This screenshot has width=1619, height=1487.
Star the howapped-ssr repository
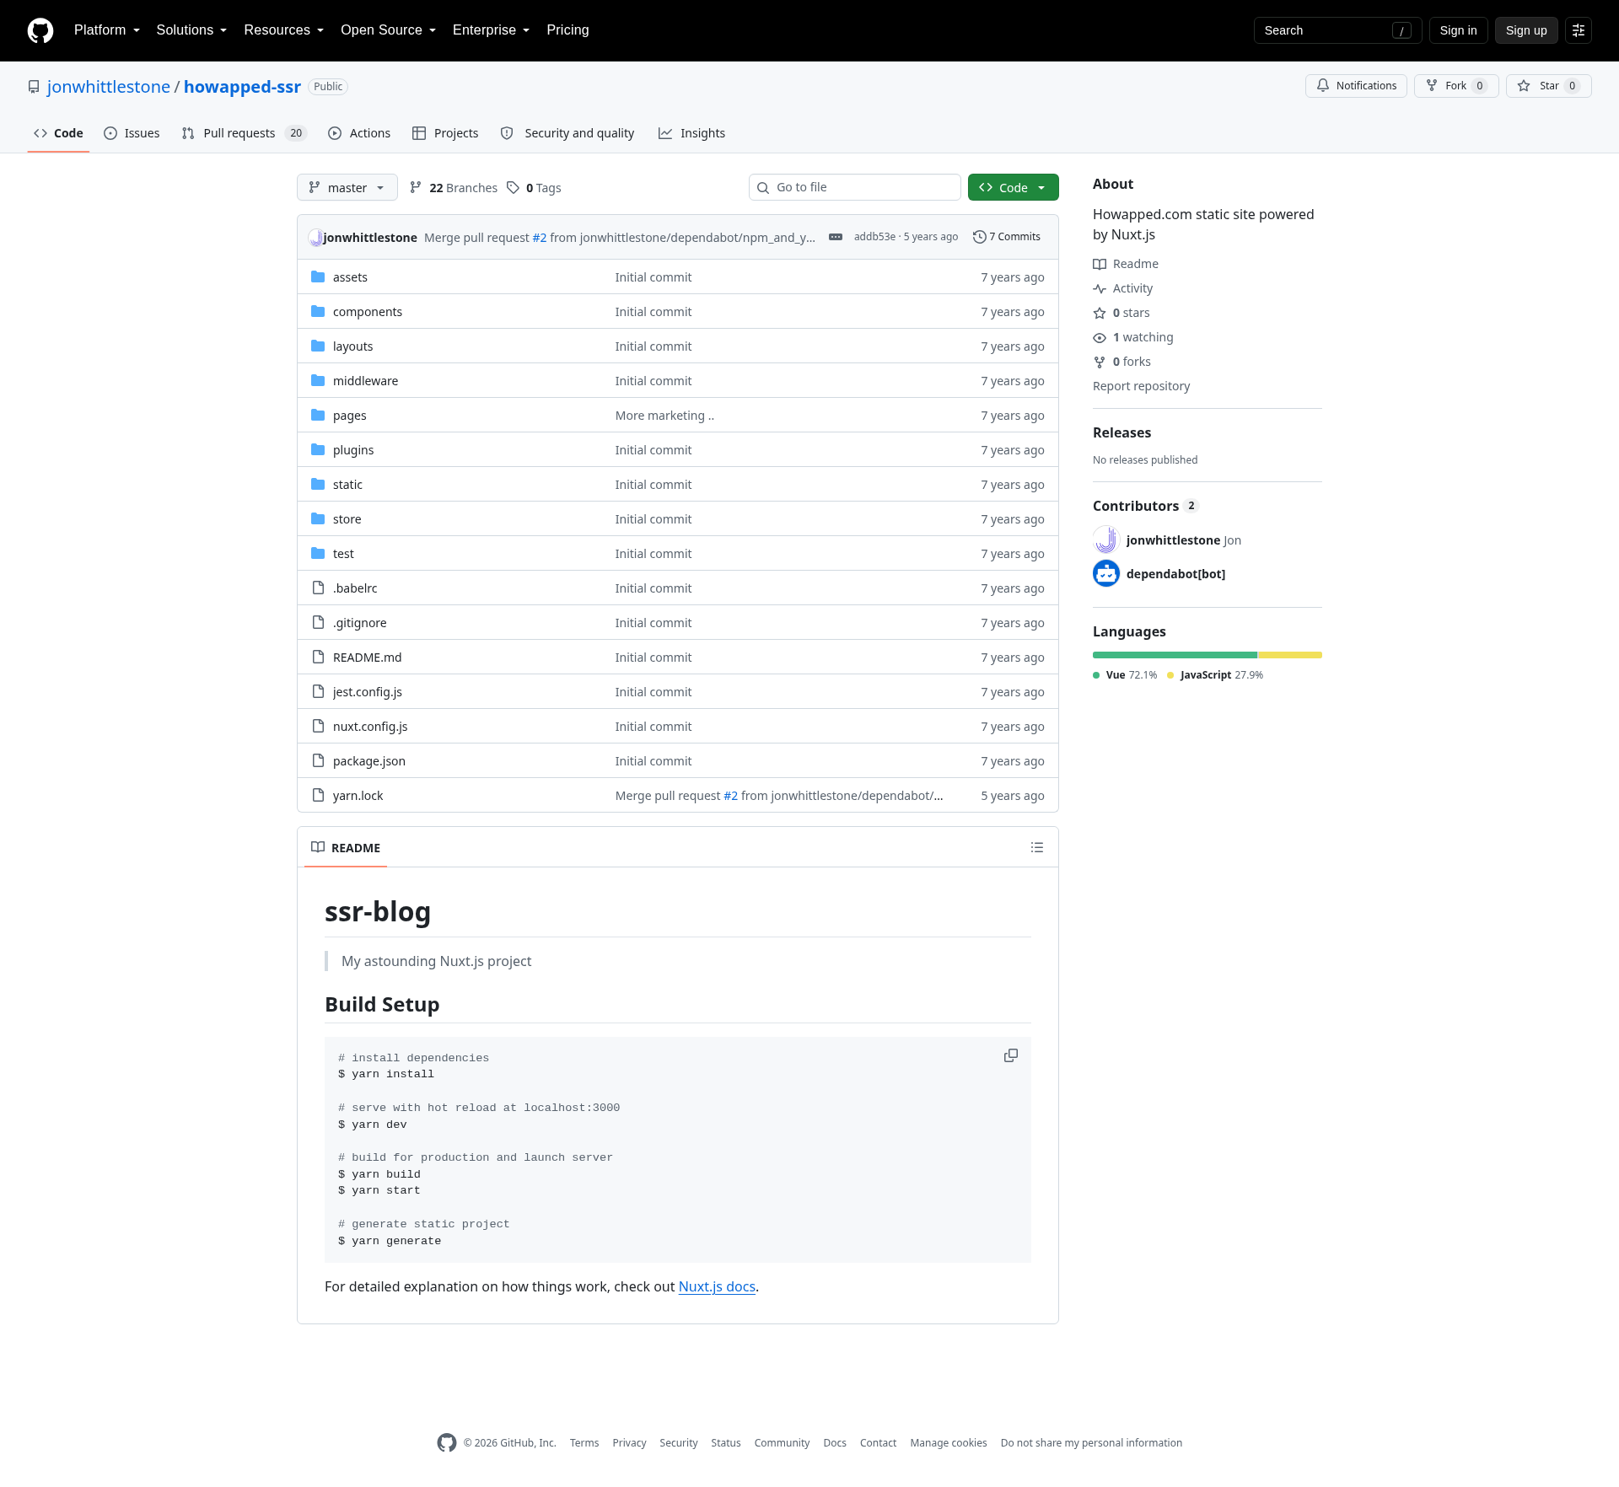tap(1548, 86)
